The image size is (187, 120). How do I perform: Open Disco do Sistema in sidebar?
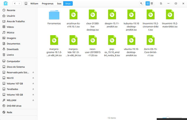pyautogui.click(x=19, y=67)
